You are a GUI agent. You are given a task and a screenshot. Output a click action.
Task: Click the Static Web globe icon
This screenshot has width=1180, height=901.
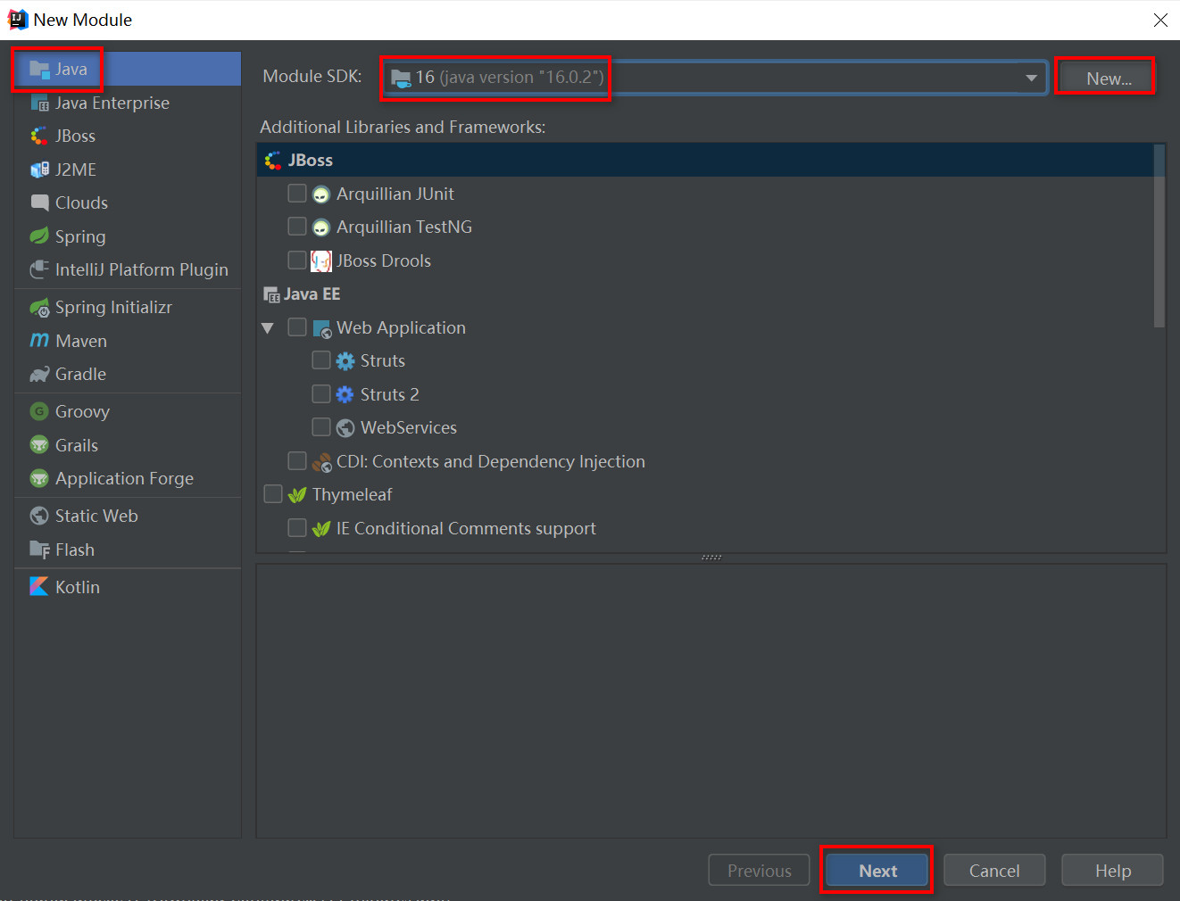point(39,516)
